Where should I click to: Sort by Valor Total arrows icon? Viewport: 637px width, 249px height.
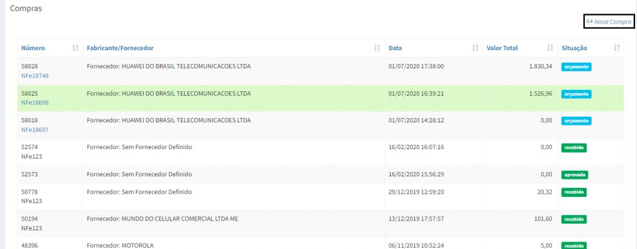550,48
